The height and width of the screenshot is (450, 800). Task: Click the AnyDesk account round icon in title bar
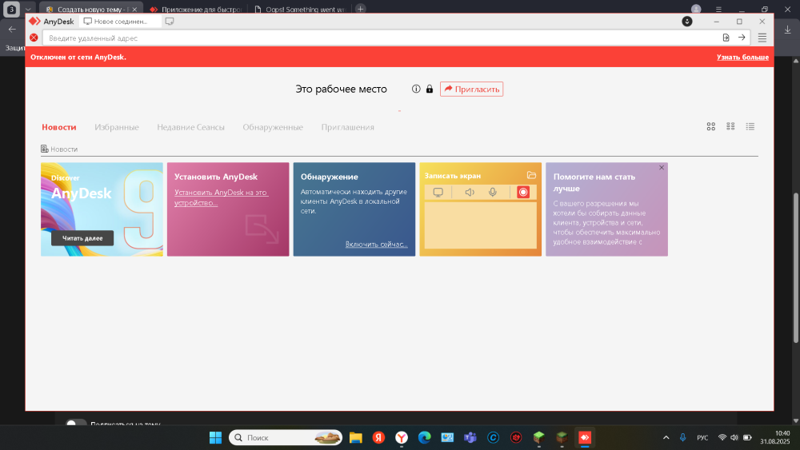(x=687, y=22)
